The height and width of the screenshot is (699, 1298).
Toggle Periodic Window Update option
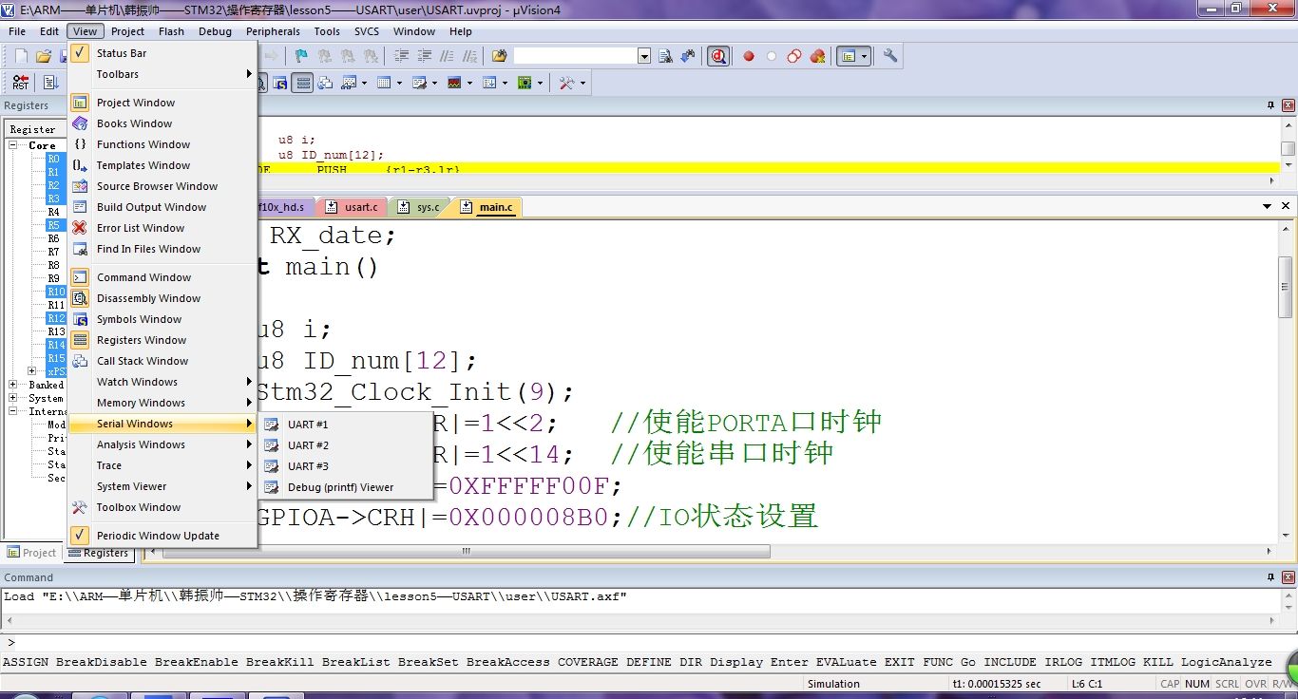pyautogui.click(x=158, y=536)
